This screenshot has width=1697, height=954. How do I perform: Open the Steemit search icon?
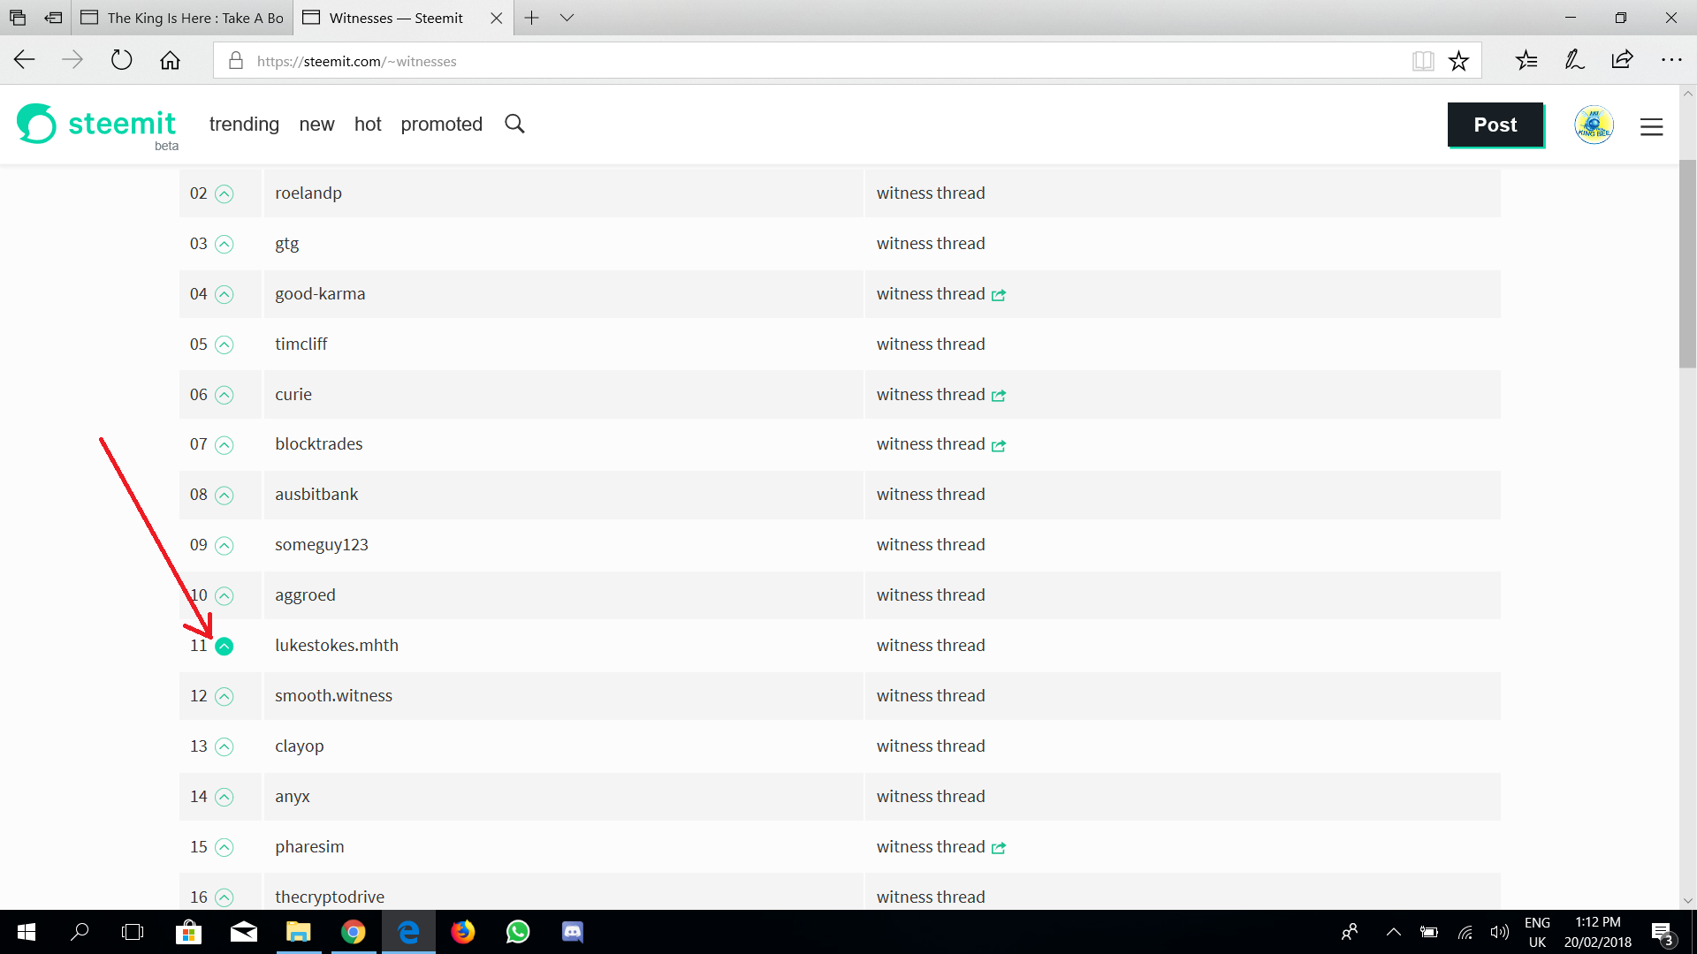(514, 124)
